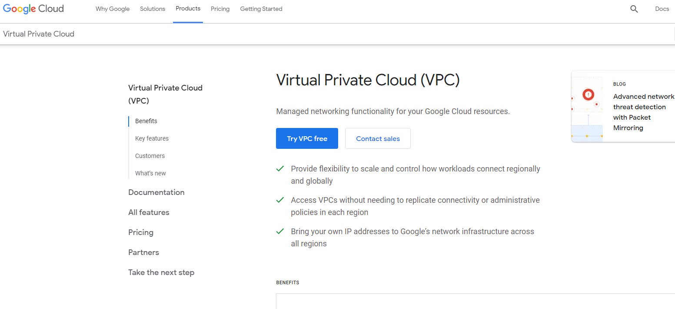Image resolution: width=675 pixels, height=309 pixels.
Task: Open Getting Started in top navigation
Action: (x=261, y=9)
